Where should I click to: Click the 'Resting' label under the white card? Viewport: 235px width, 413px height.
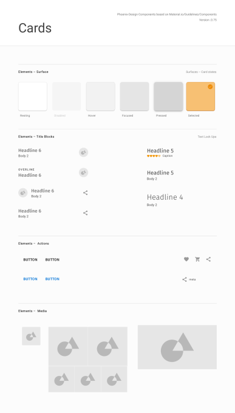(x=25, y=115)
